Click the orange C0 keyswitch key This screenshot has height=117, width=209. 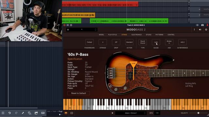(70, 107)
